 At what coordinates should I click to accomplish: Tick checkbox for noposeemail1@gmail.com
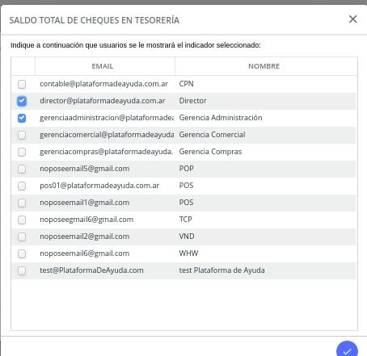coord(22,203)
